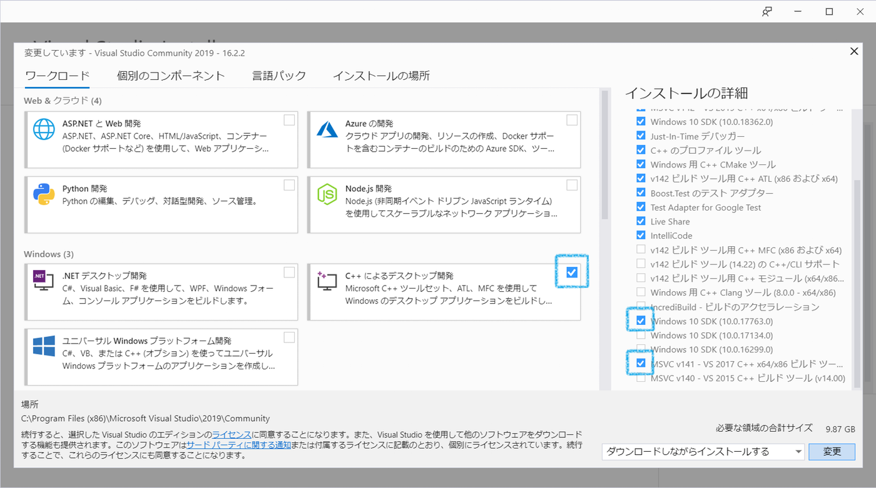Click the インストールの詳細 heading
Screen dimensions: 876x488
coord(686,93)
